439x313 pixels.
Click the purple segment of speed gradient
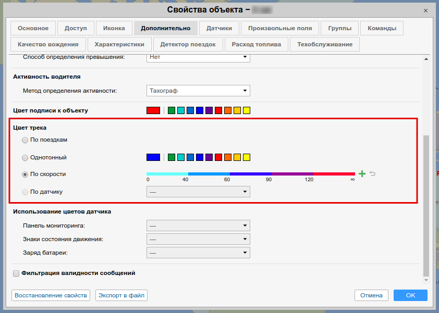click(x=292, y=173)
